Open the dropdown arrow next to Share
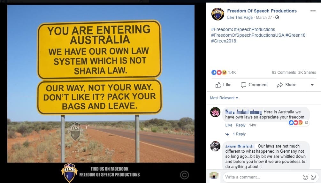Image resolution: width=321 pixels, height=183 pixels. tap(312, 85)
